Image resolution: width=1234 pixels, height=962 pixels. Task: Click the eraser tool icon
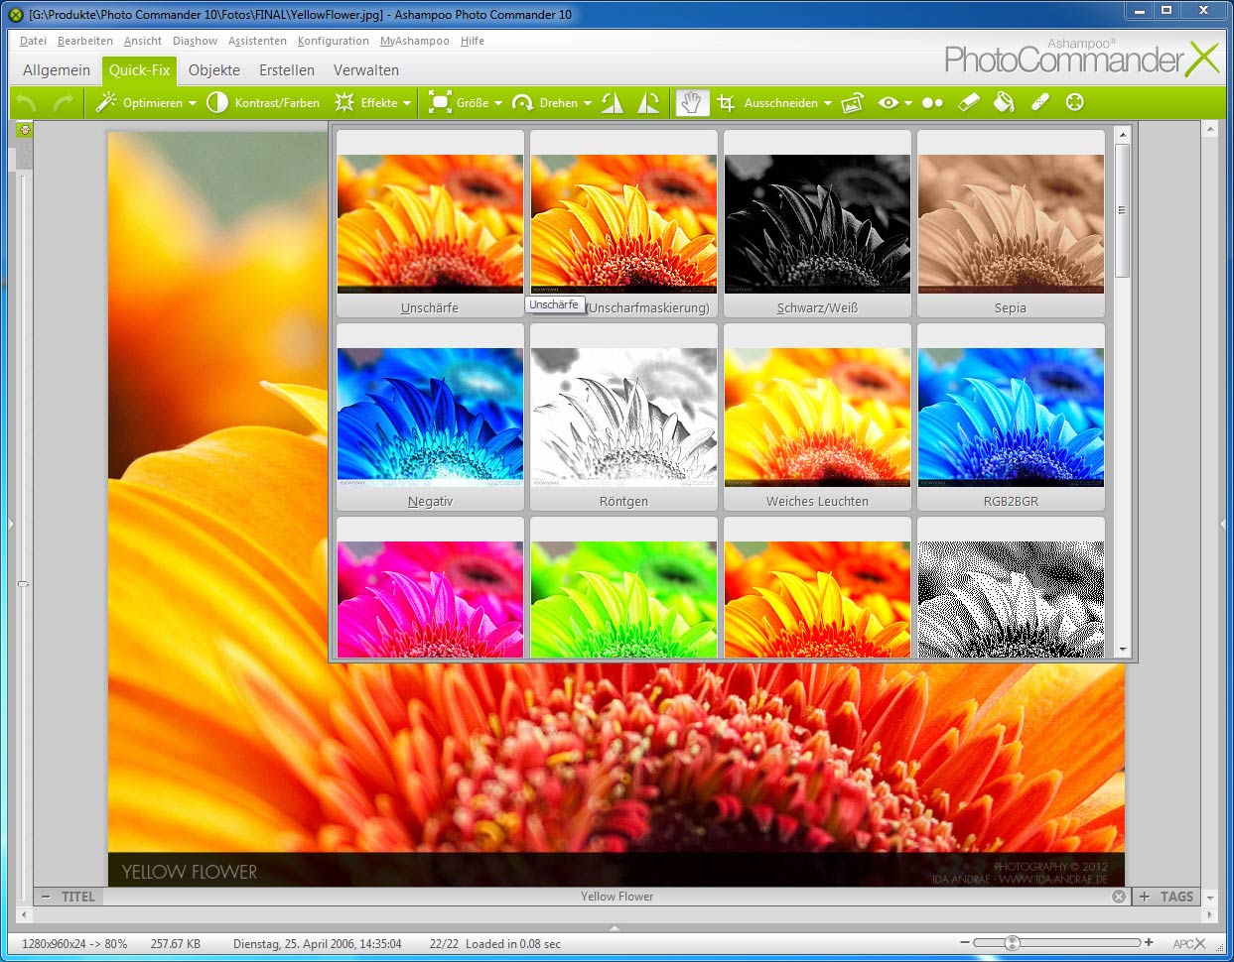click(969, 102)
